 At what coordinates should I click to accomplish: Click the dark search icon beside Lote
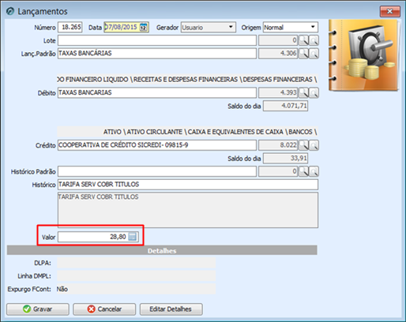303,40
